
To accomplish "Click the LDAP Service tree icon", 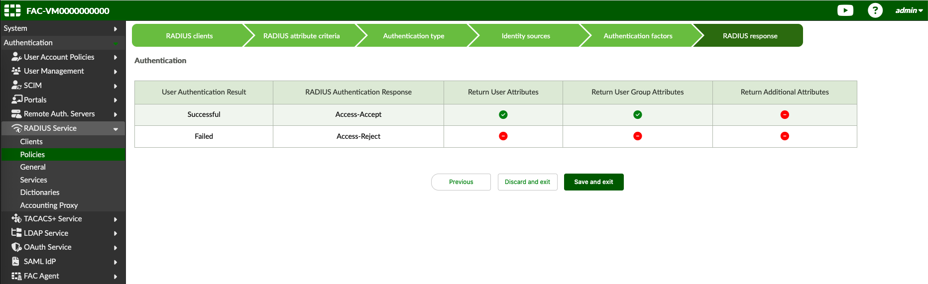I will tap(16, 233).
